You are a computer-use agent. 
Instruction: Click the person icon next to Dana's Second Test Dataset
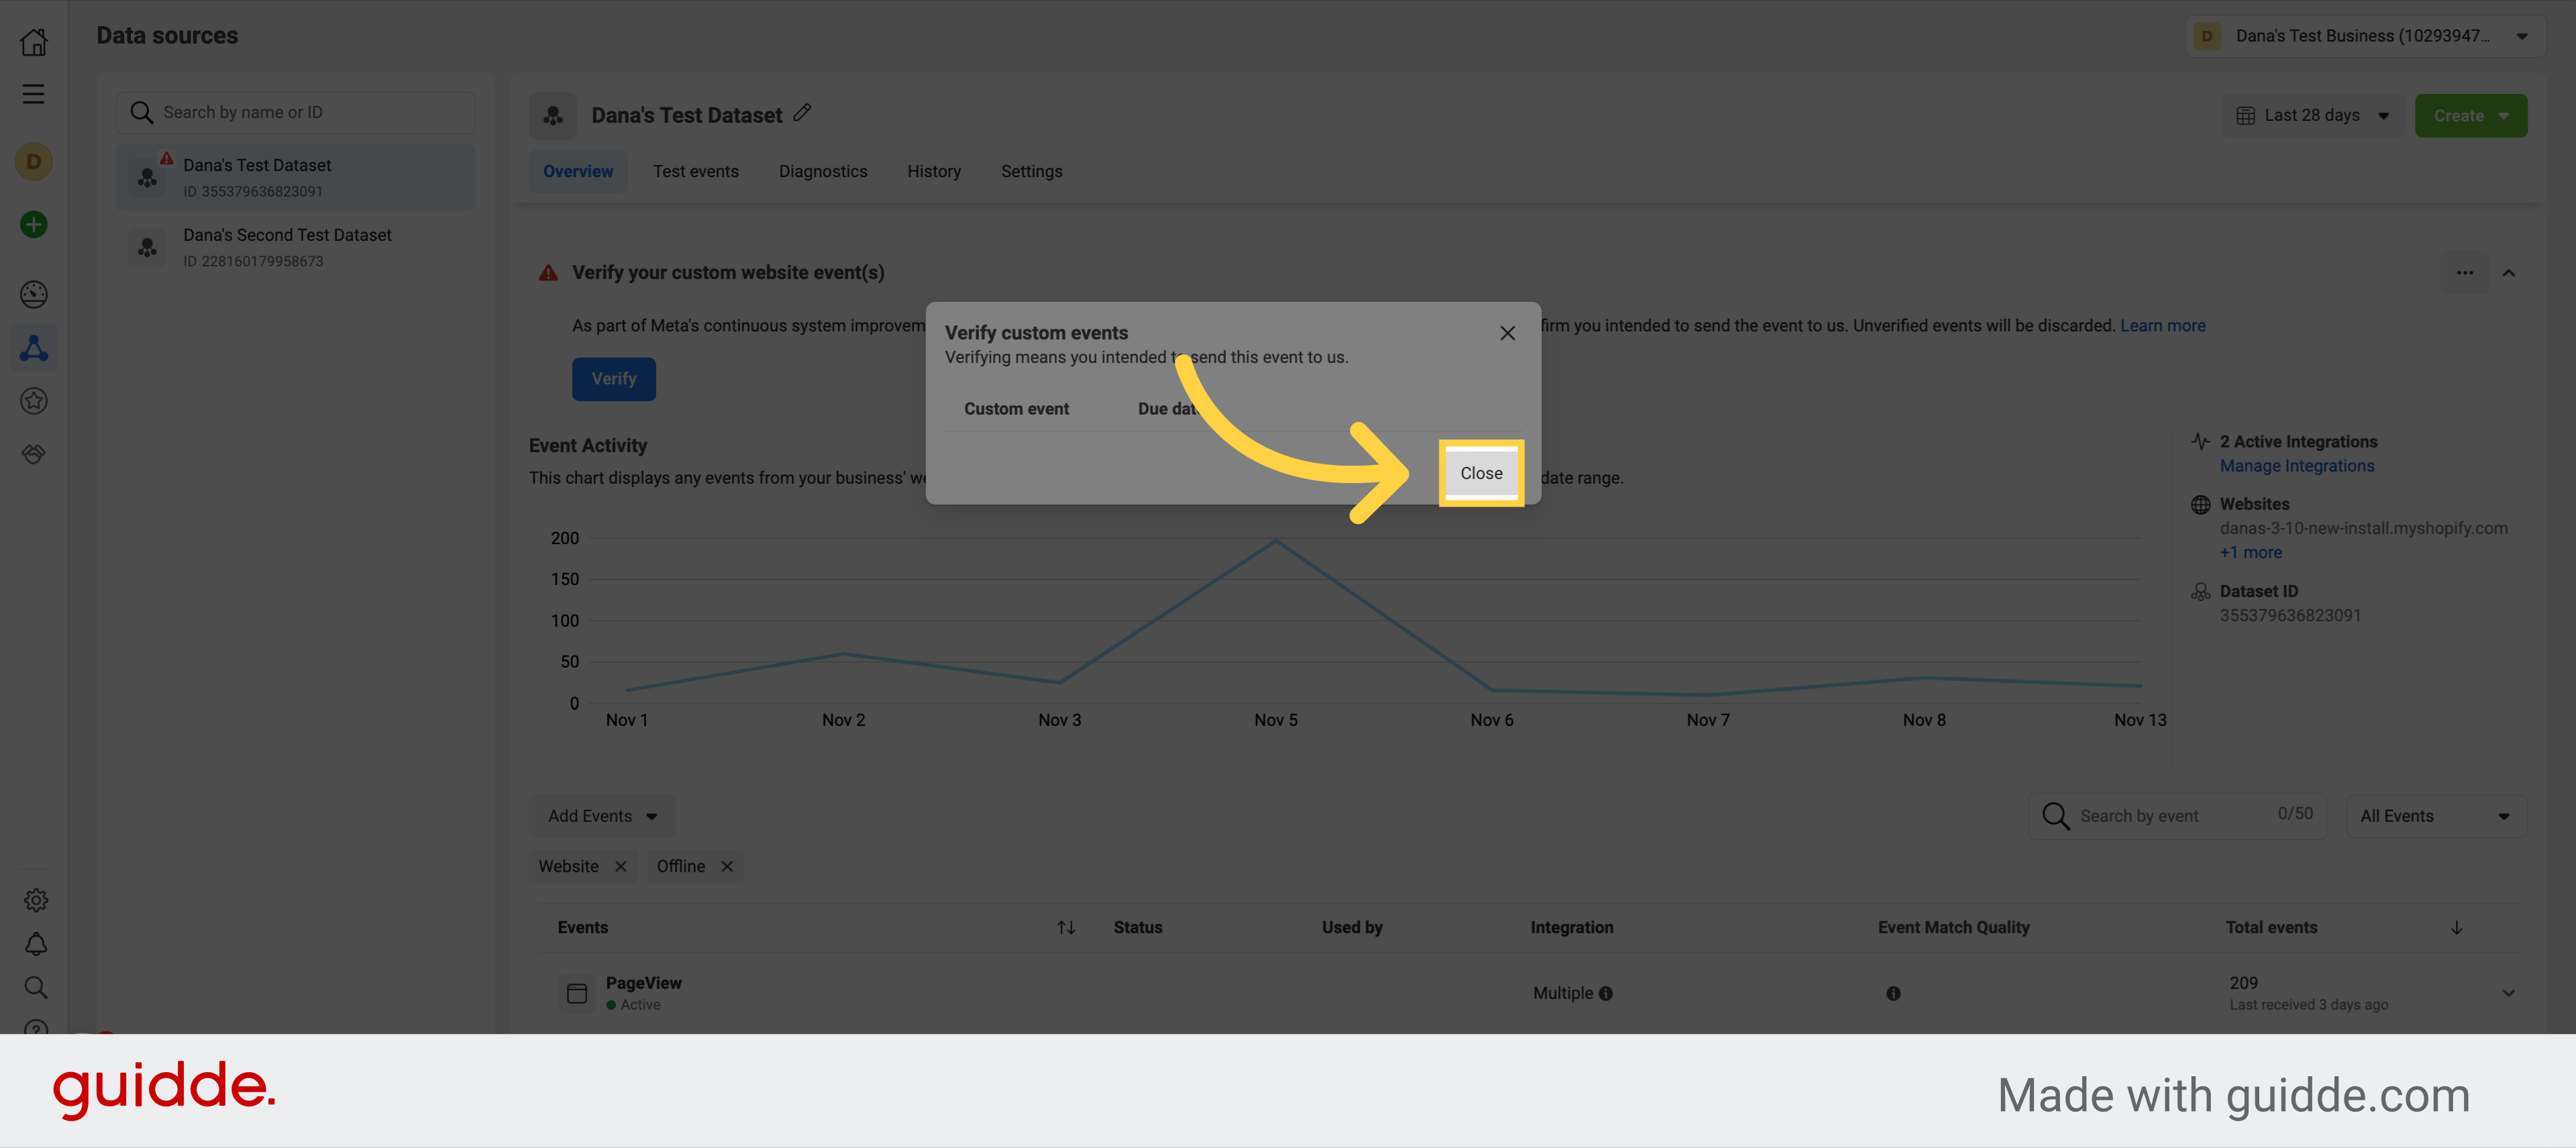150,246
